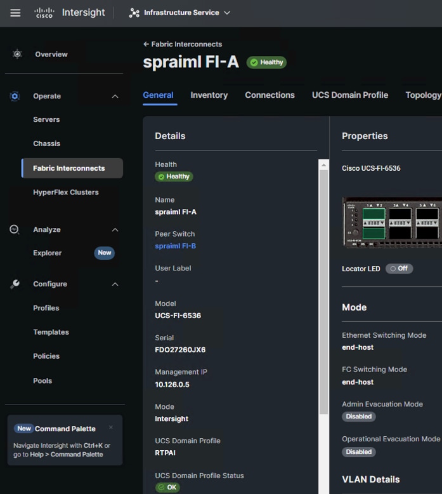Open the hamburger navigation menu

15,13
